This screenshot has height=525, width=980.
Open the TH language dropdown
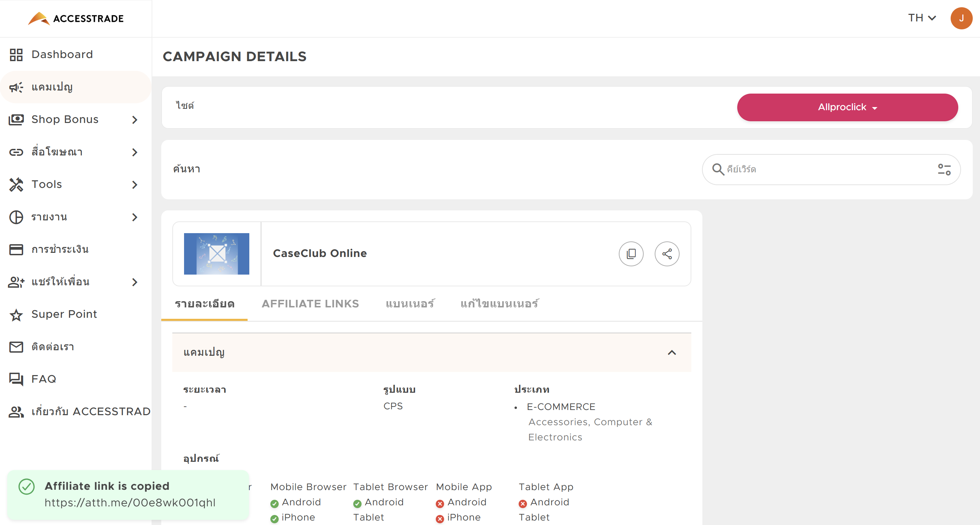click(922, 18)
